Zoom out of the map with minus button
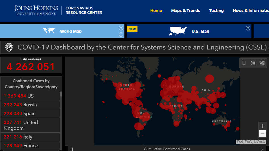The image size is (269, 151). coord(262,134)
